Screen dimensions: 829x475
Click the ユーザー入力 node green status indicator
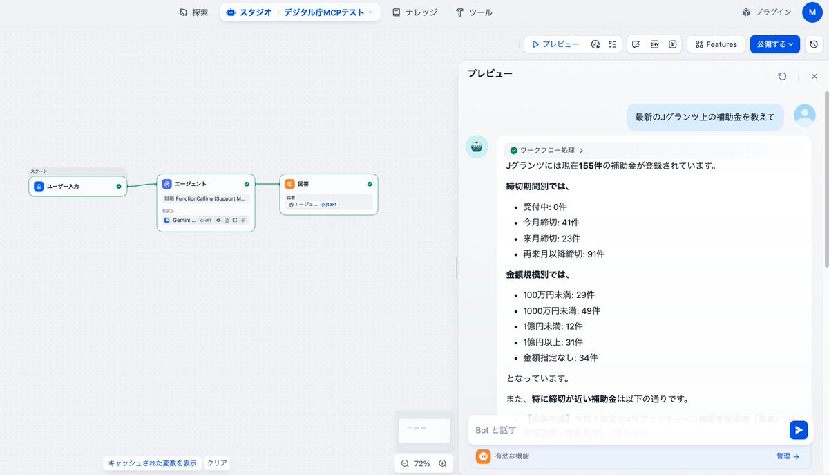coord(117,186)
